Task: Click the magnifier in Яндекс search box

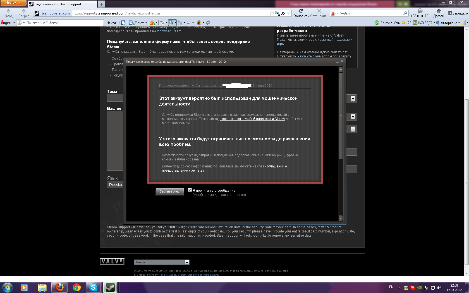Action: (x=405, y=13)
